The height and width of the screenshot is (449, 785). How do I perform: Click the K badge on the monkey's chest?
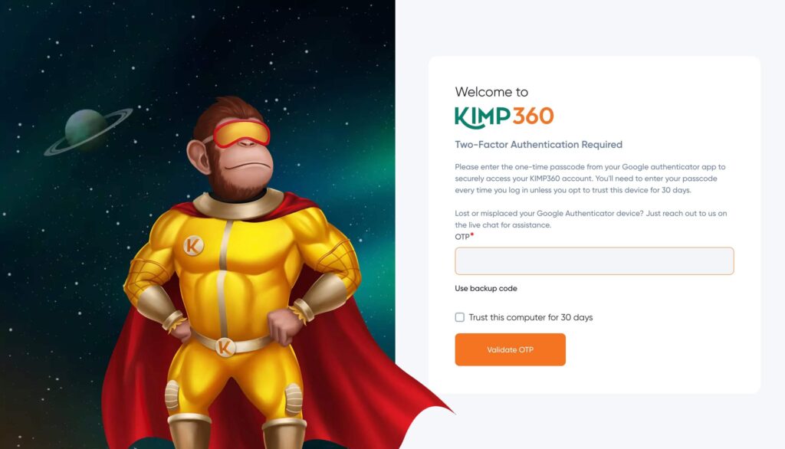[x=193, y=246]
